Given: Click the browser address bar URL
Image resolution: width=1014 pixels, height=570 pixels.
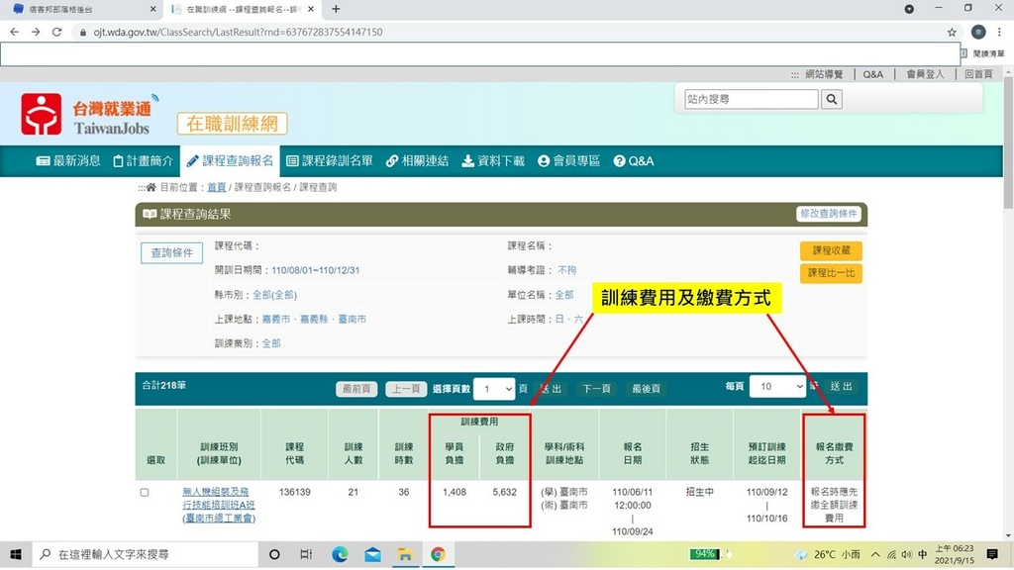Looking at the screenshot, I should (238, 32).
